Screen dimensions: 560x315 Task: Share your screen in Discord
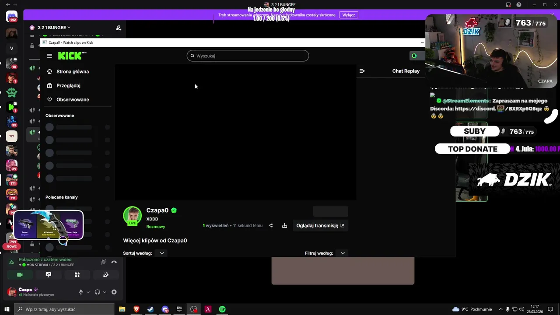(x=48, y=275)
